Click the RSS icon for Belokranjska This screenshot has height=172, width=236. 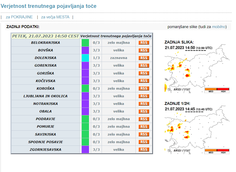(x=144, y=43)
